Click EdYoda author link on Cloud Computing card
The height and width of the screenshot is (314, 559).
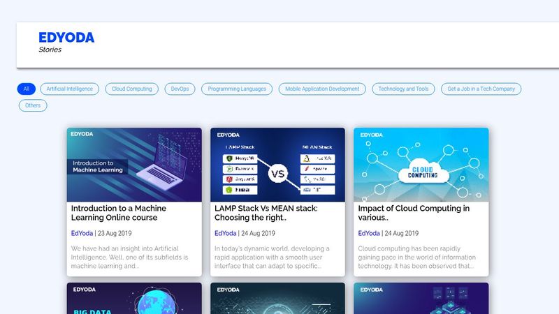369,234
